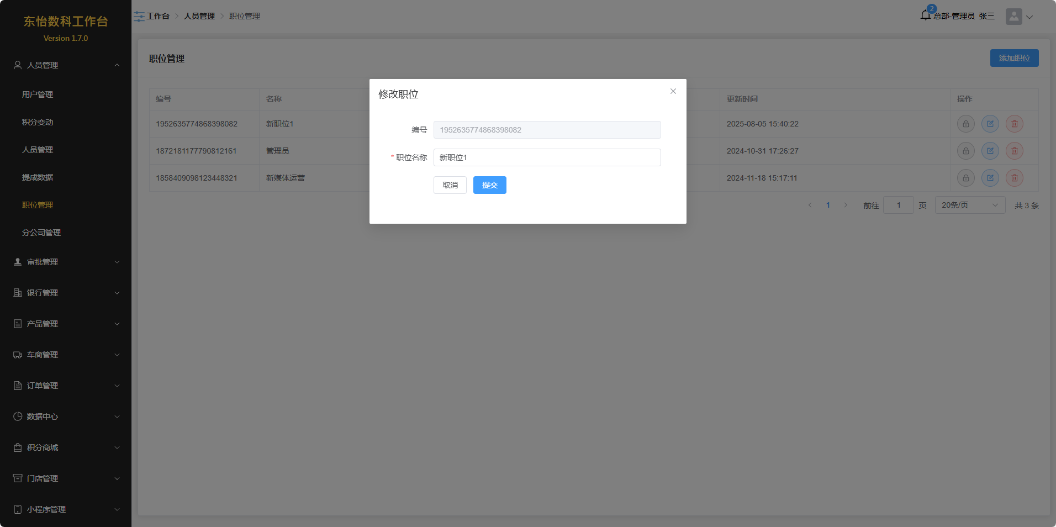Click the delete icon for 新职位1 row
Image resolution: width=1056 pixels, height=527 pixels.
[x=1014, y=124]
